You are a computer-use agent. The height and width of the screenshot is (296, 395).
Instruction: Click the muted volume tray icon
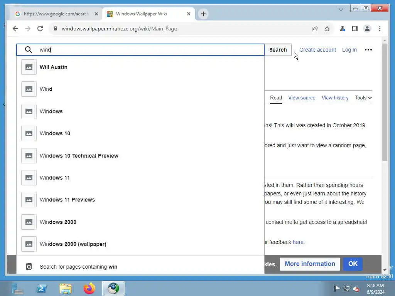pos(356,288)
